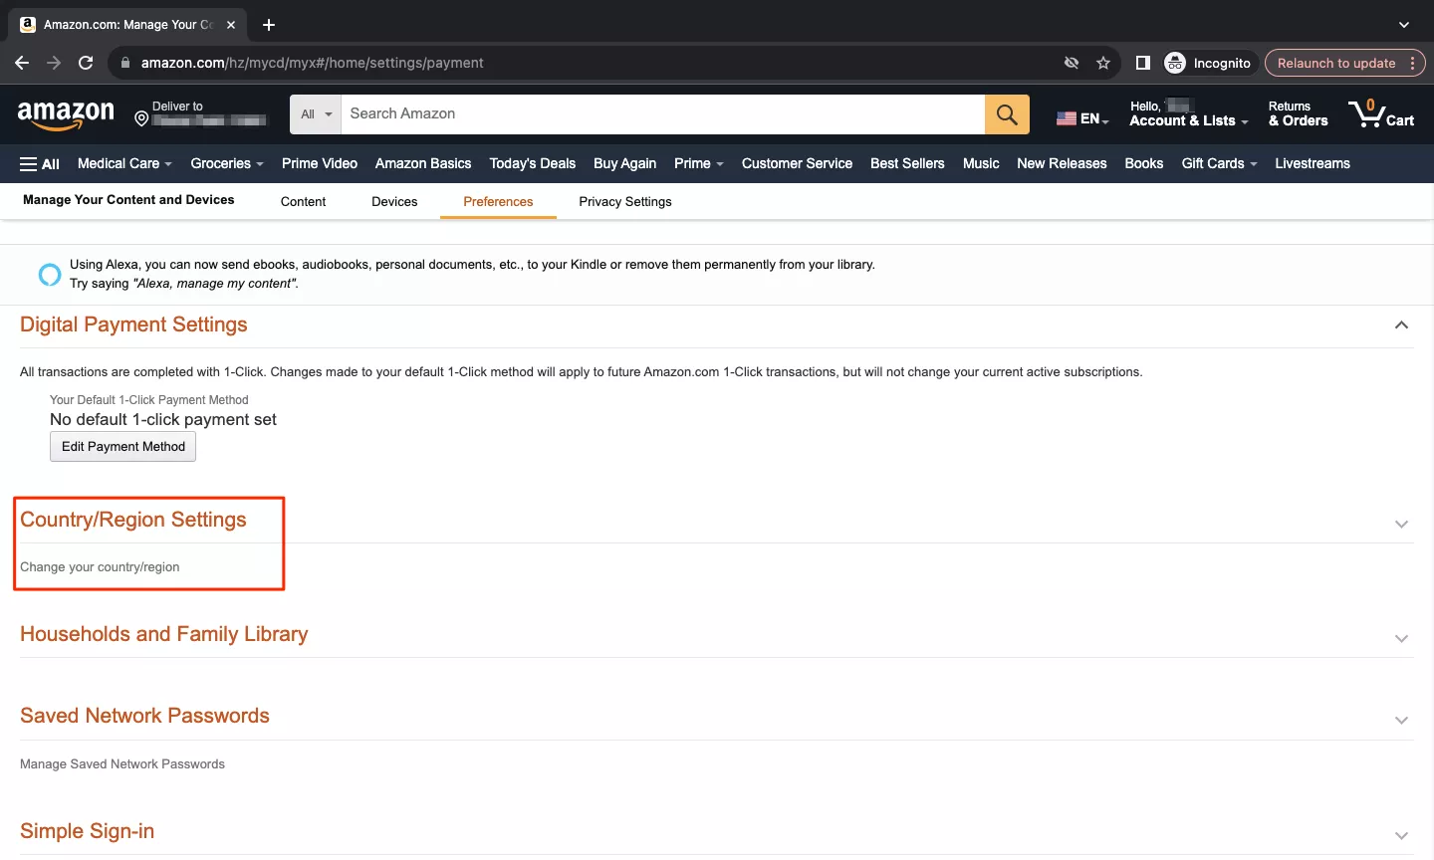The height and width of the screenshot is (860, 1434).
Task: Open the Medical Care dropdown
Action: (124, 163)
